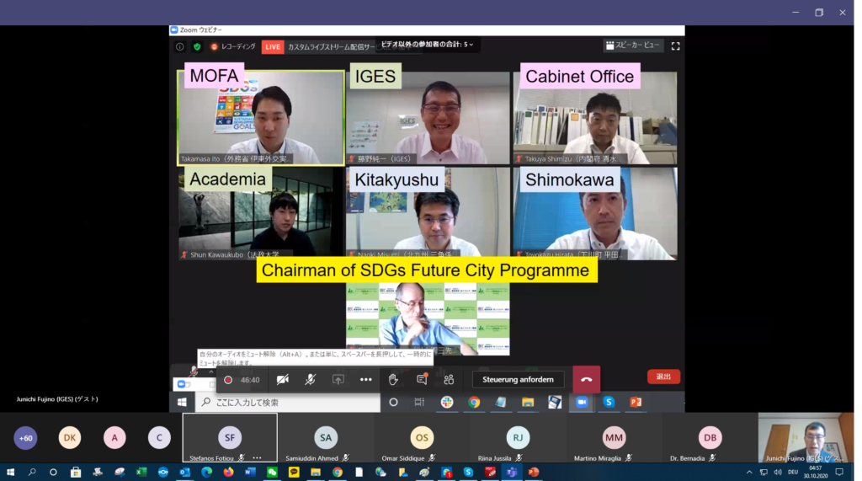Open the meeting info icon
This screenshot has width=862, height=481.
[x=180, y=47]
